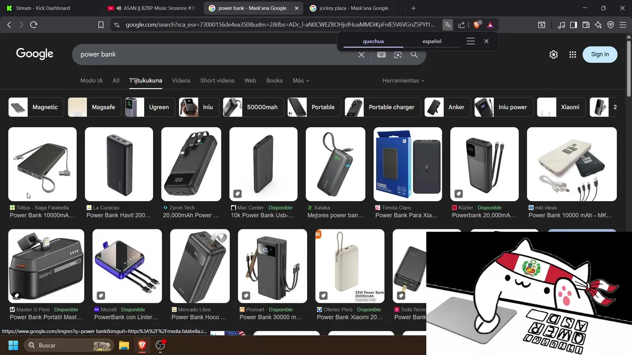Click the page vertical scrollbar

click(629, 69)
